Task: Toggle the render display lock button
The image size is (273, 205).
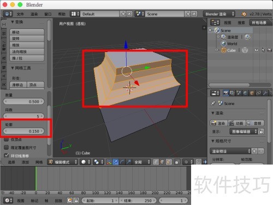Action: 261,131
